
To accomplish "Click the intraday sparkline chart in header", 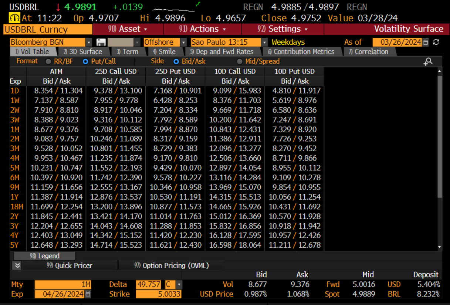I will pyautogui.click(x=176, y=7).
